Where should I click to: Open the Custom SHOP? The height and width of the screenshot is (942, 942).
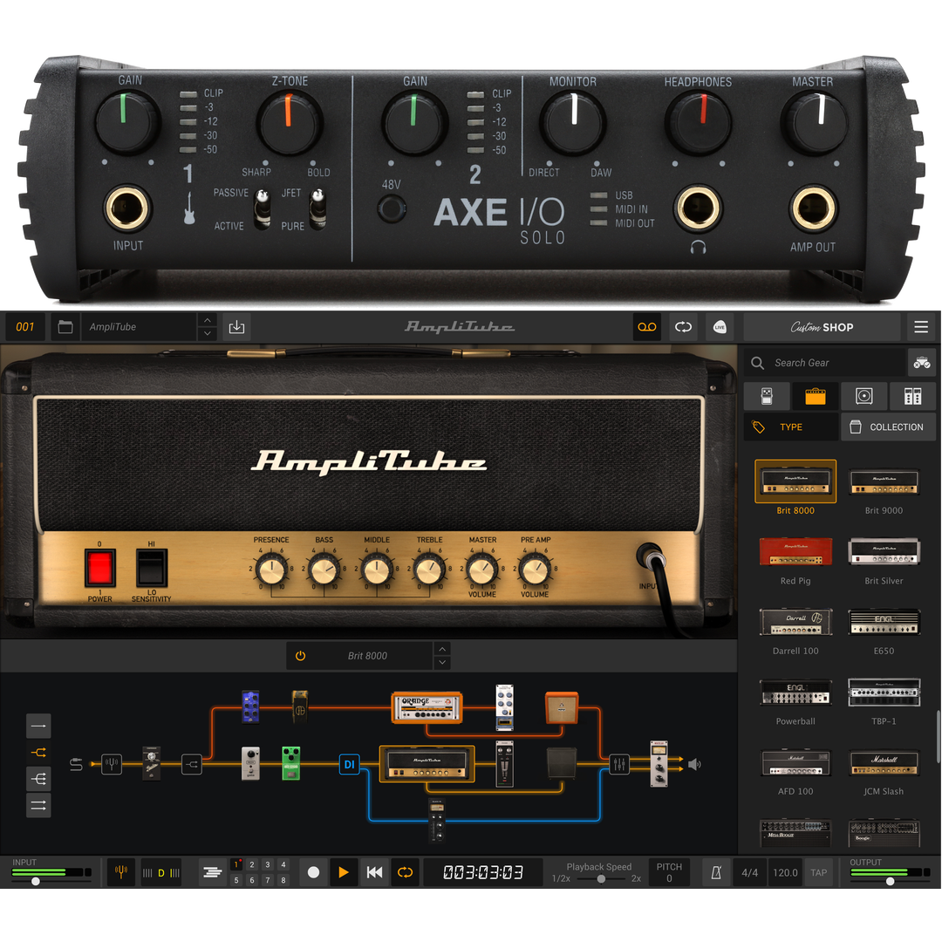coord(822,327)
